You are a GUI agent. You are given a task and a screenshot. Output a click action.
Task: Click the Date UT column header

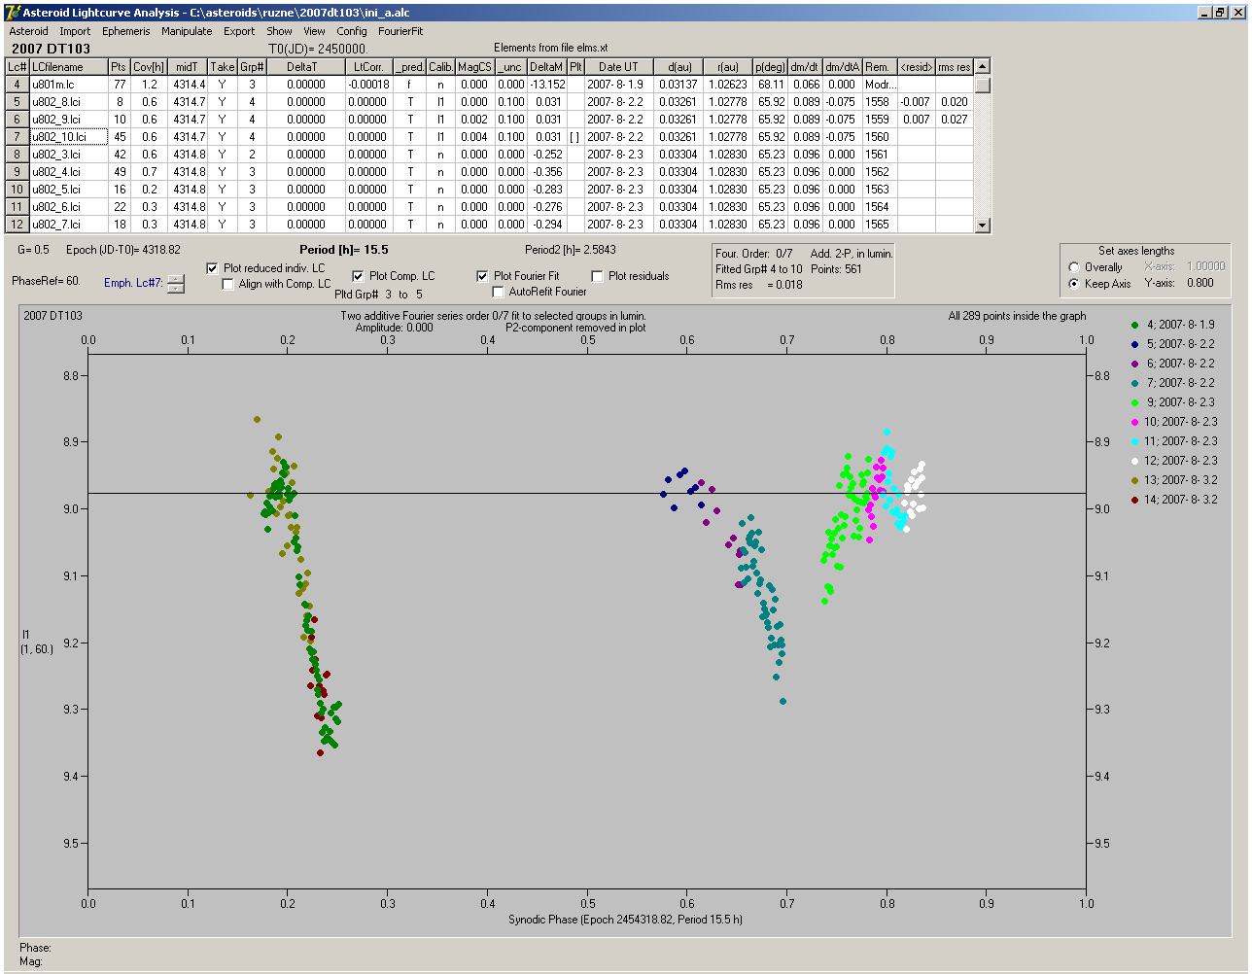(x=618, y=67)
